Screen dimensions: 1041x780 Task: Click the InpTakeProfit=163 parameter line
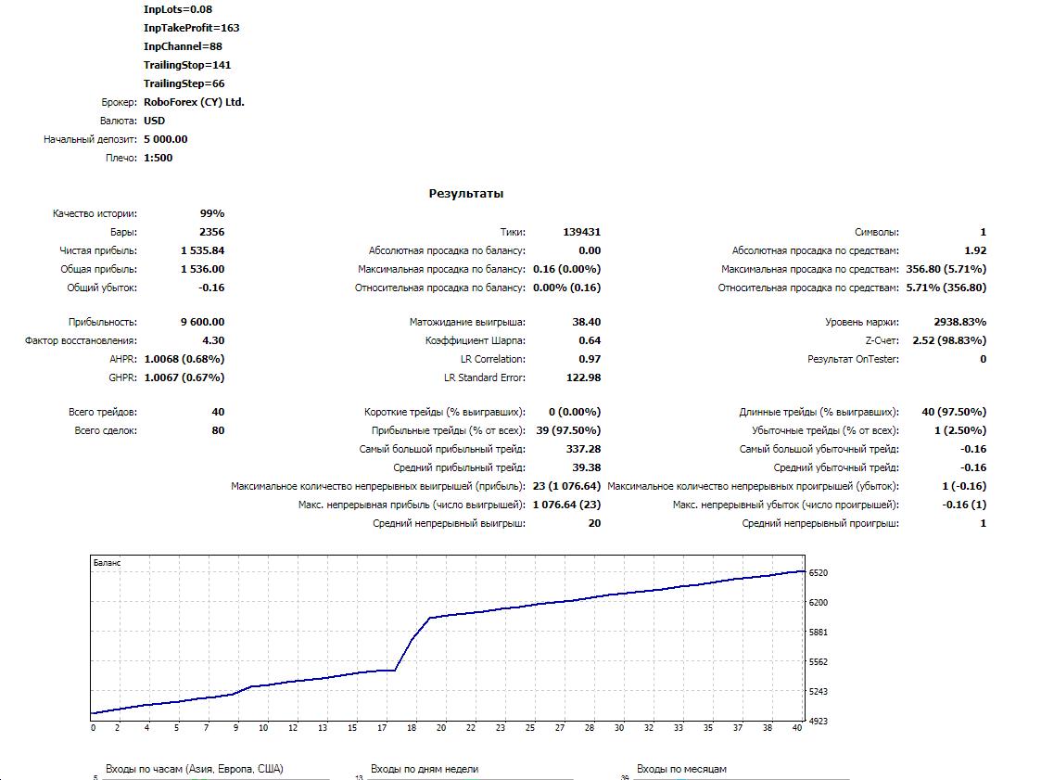click(191, 28)
